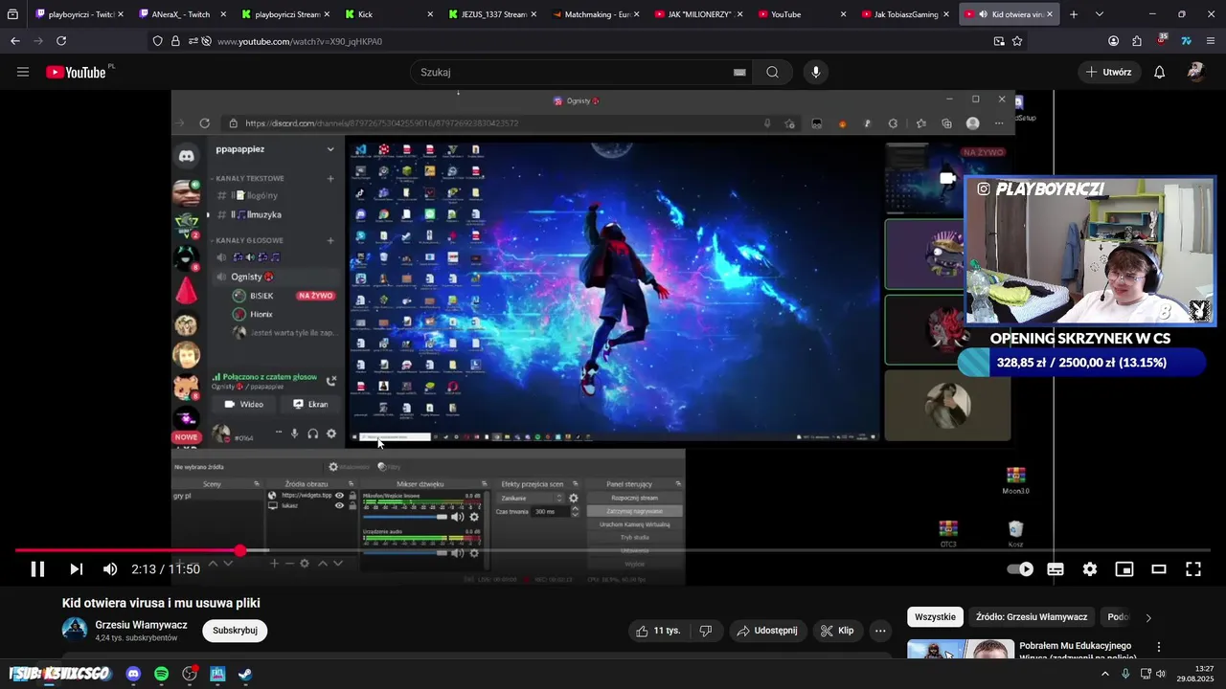Go back in browser history
The height and width of the screenshot is (689, 1226).
[x=14, y=41]
